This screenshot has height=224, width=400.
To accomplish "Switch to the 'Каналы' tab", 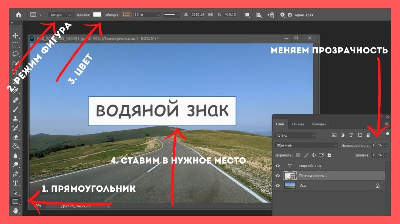I will tap(297, 124).
